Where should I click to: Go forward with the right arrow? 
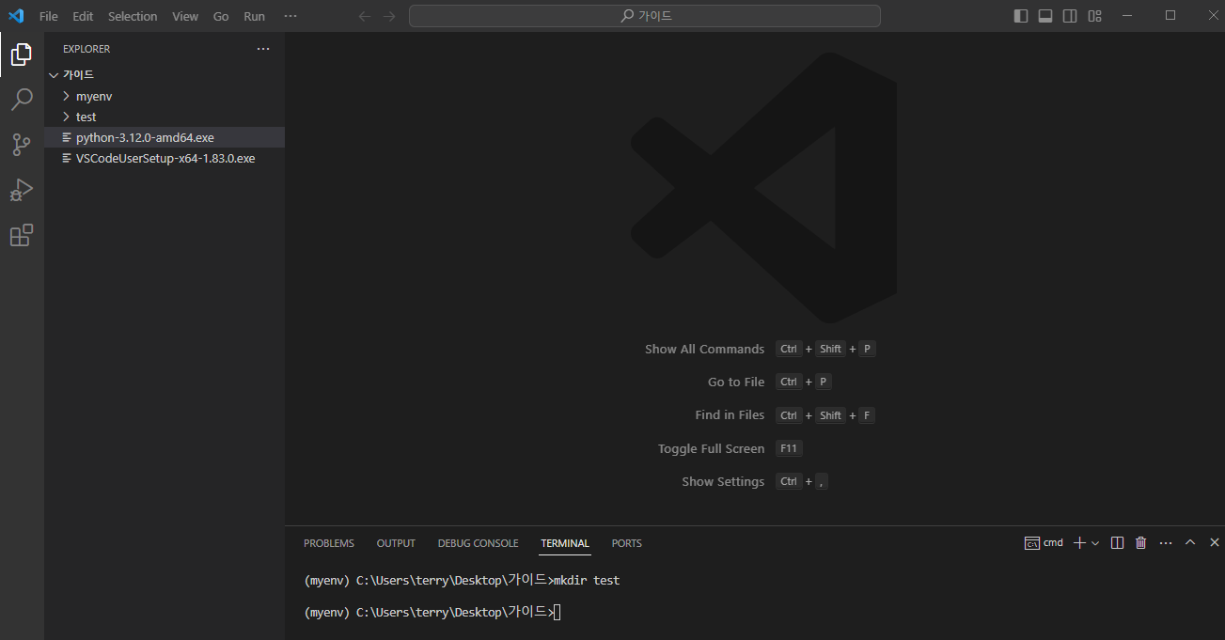(389, 16)
